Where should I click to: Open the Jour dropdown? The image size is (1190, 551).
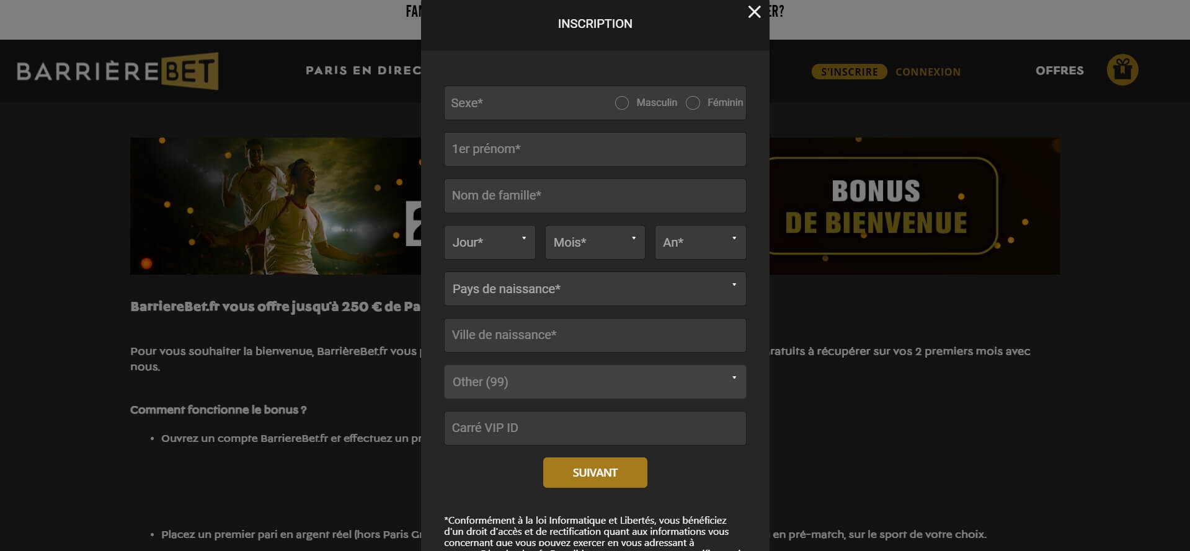coord(489,242)
